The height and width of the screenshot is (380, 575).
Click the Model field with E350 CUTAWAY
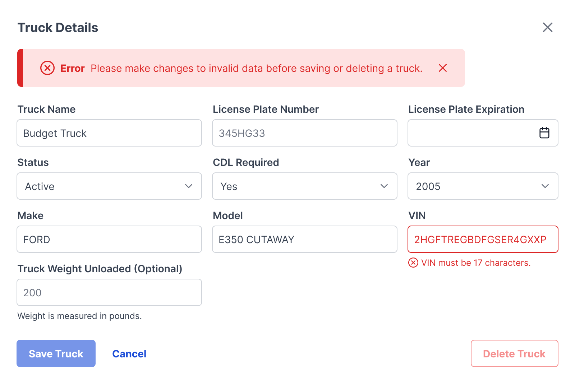(304, 239)
